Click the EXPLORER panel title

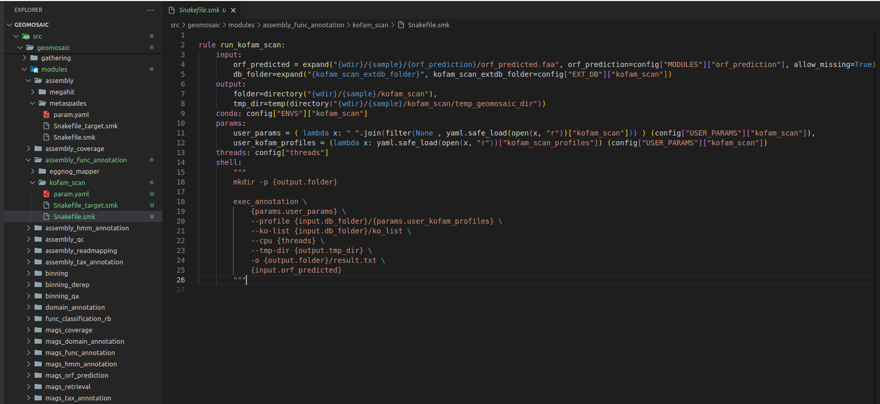tap(28, 10)
